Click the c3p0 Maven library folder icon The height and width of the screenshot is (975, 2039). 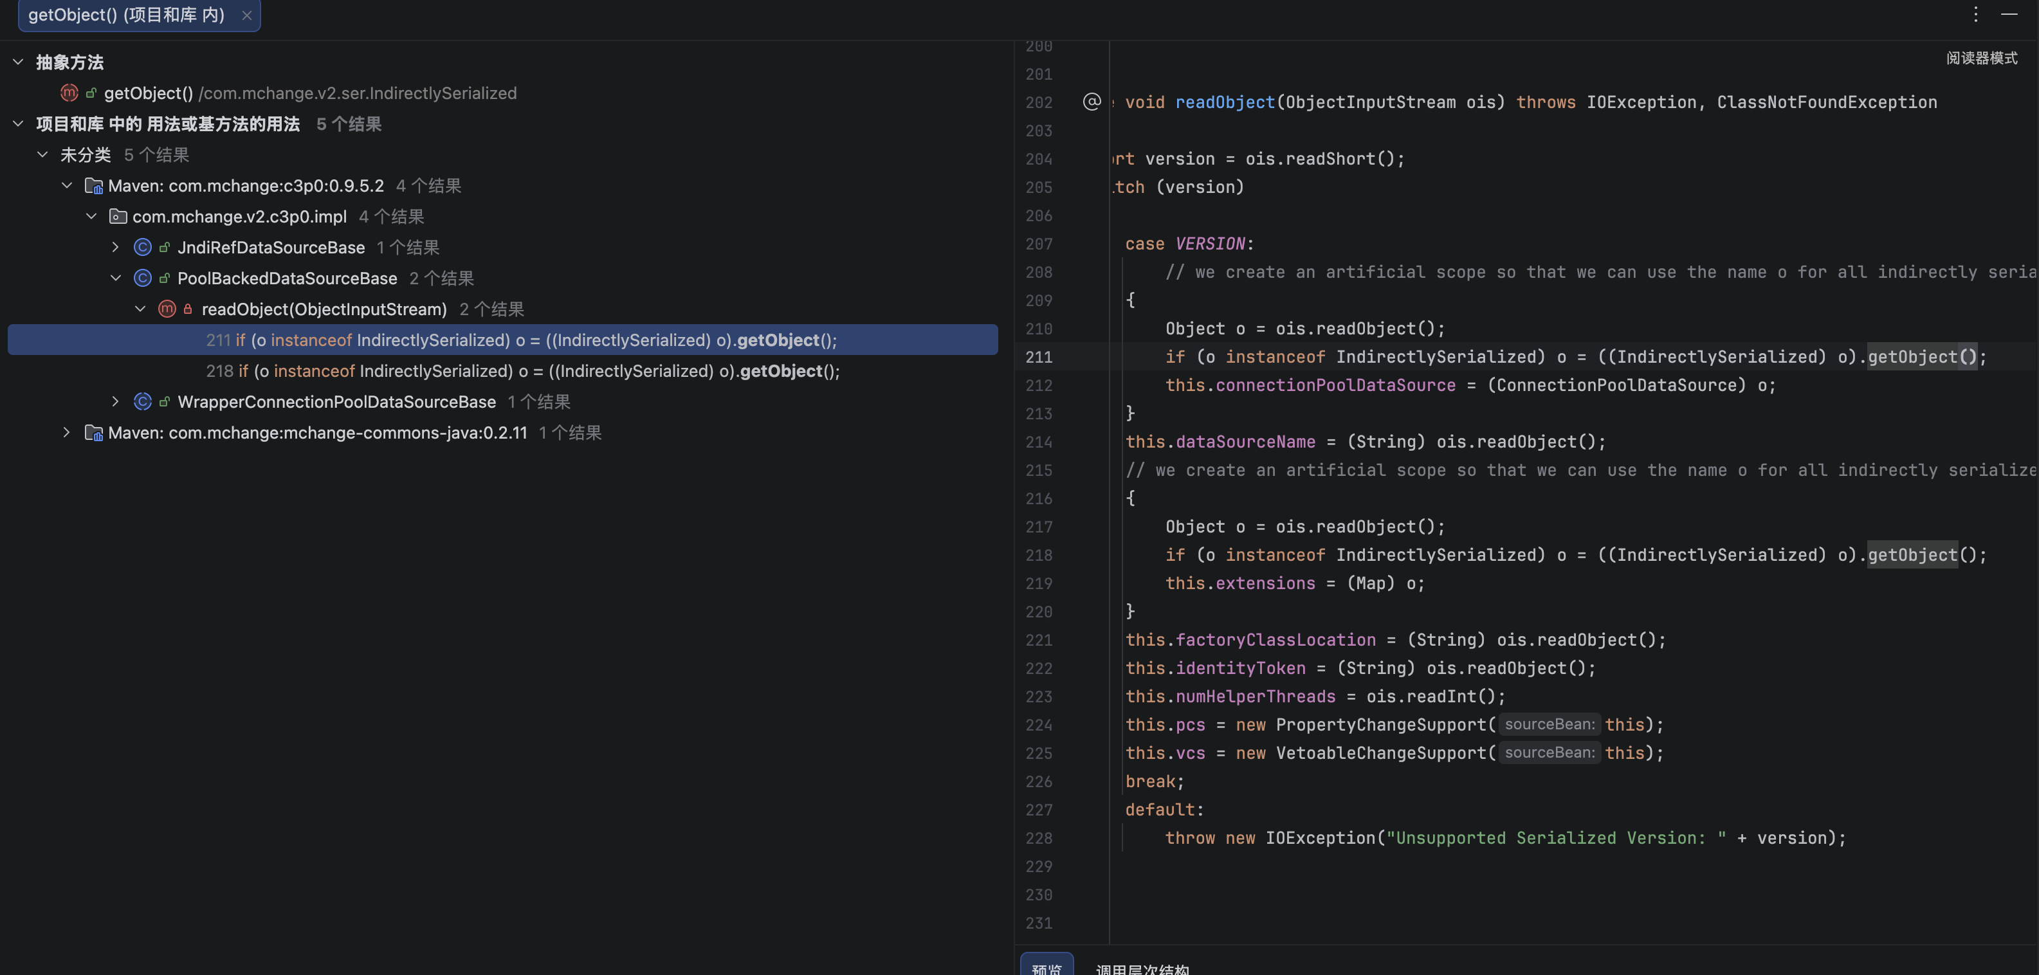[93, 186]
